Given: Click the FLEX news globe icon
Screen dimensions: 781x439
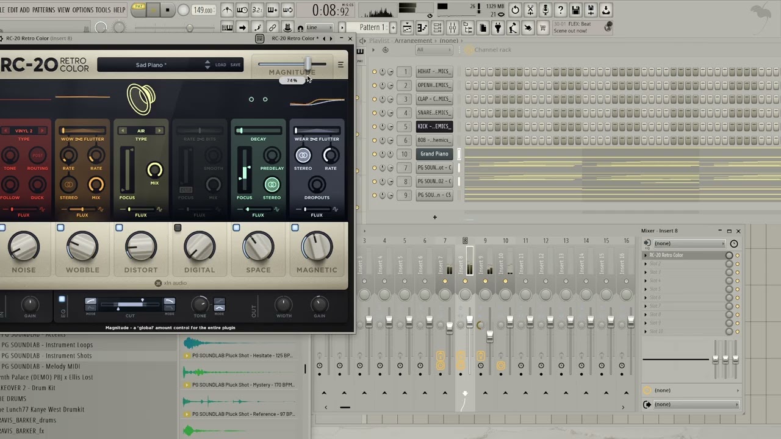Looking at the screenshot, I should (608, 27).
